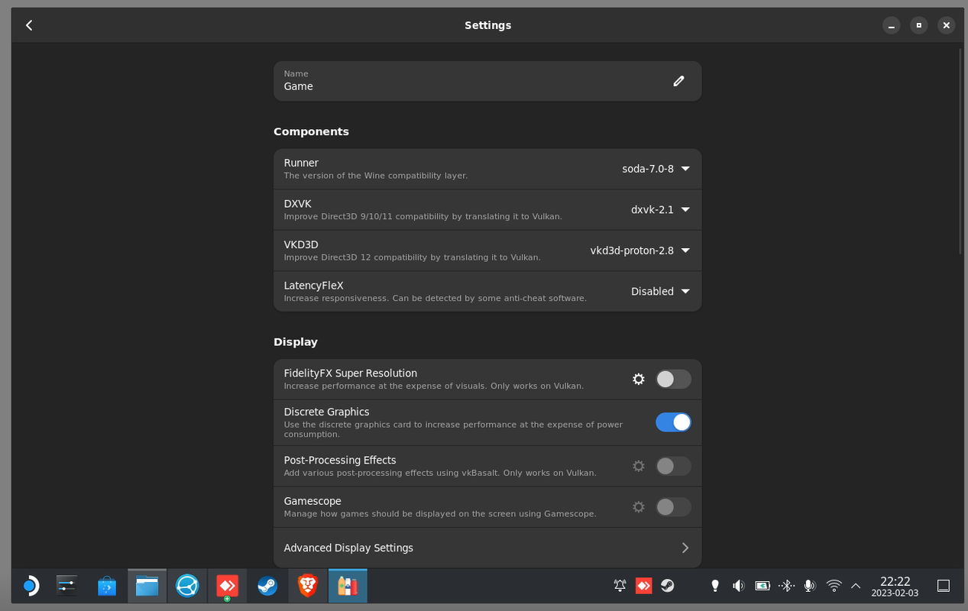Open the lightbulb tray icon
968x611 pixels.
[715, 586]
